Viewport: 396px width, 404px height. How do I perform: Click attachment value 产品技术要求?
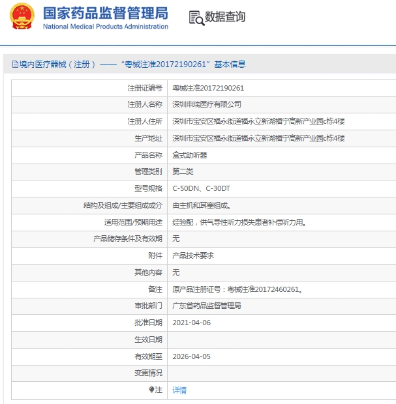click(x=193, y=255)
